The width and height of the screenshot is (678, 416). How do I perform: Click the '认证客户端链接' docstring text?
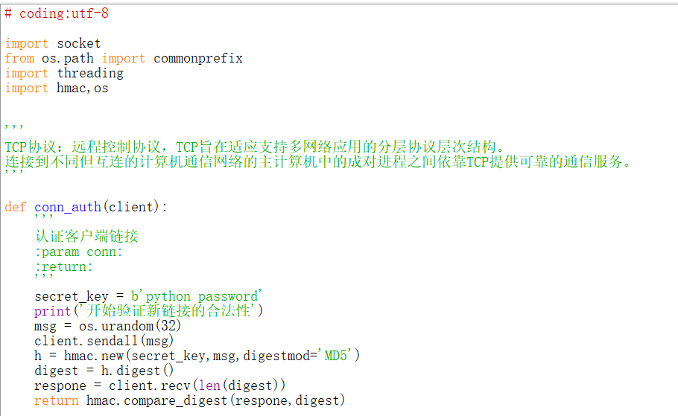(86, 237)
